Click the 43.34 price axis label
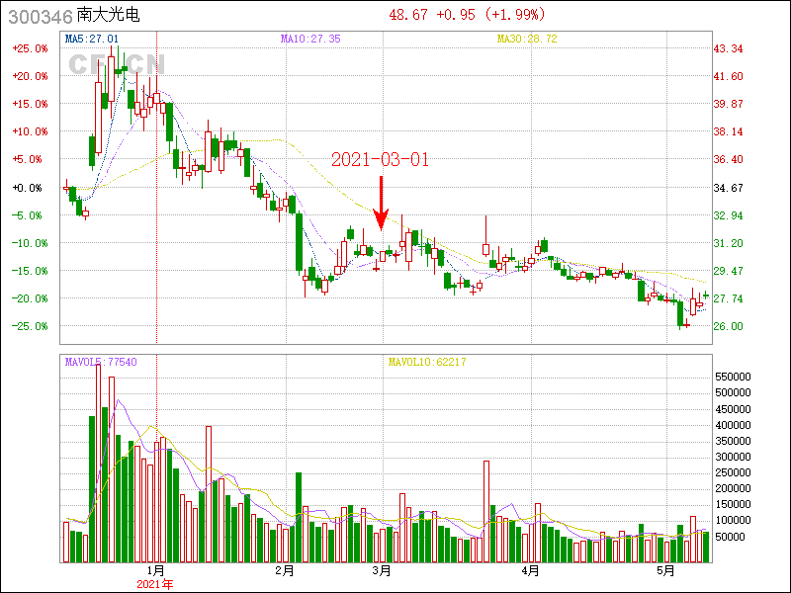Screen dimensions: 791x593 (x=729, y=48)
